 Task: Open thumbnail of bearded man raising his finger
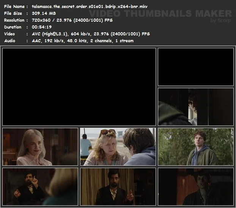point(40,187)
